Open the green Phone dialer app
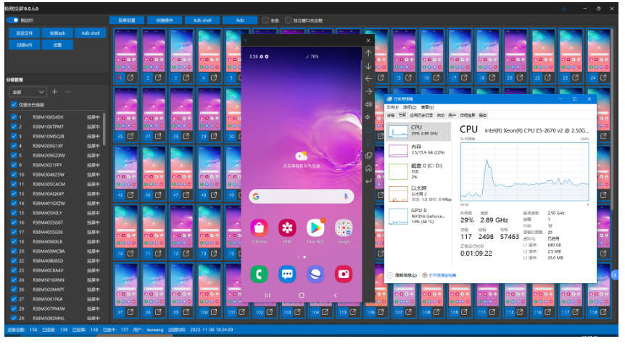Screen dimensions: 625x344 pos(259,274)
